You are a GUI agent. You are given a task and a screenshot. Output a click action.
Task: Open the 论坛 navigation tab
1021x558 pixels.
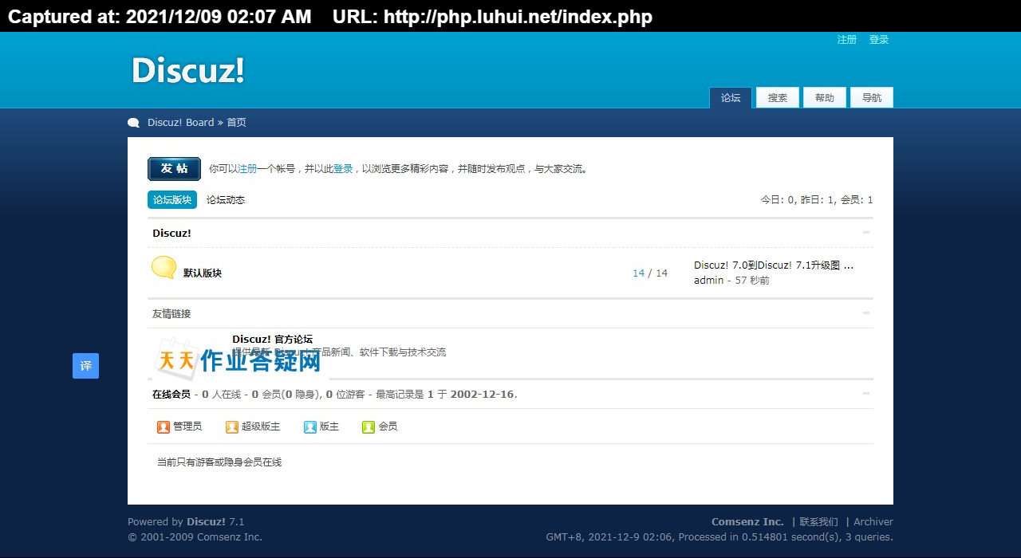731,97
